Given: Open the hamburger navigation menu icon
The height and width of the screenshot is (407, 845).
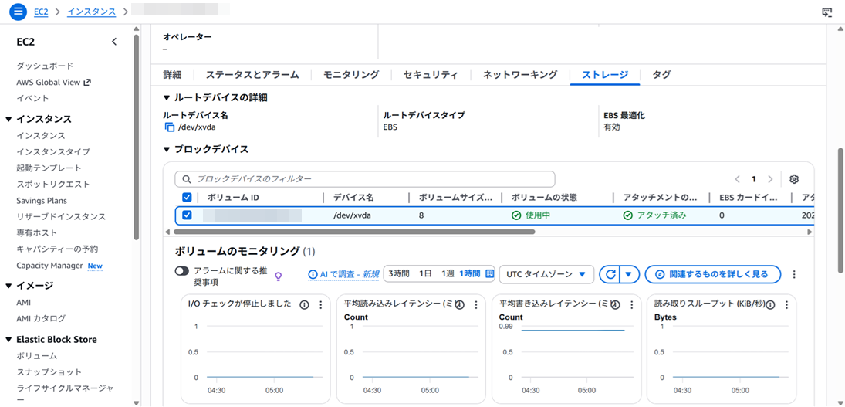Looking at the screenshot, I should point(19,12).
